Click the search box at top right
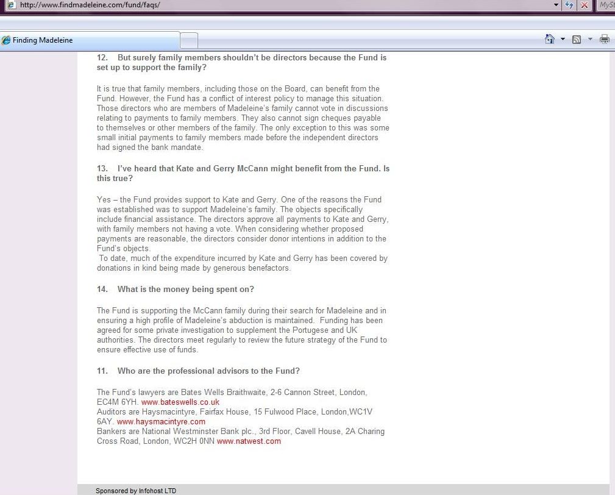 coord(606,5)
